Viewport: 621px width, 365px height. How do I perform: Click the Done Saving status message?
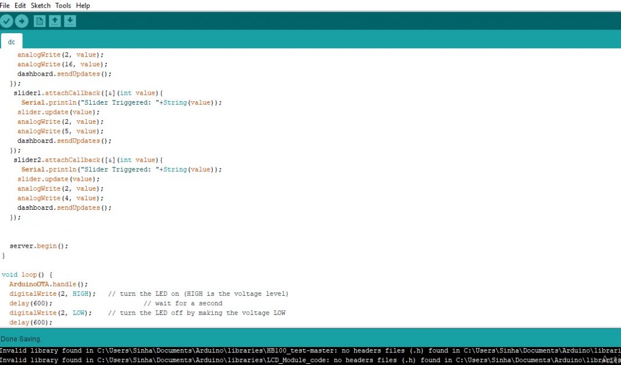(x=21, y=339)
